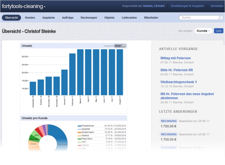Click the DOKUMENT badge
The image size is (225, 165).
[169, 147]
